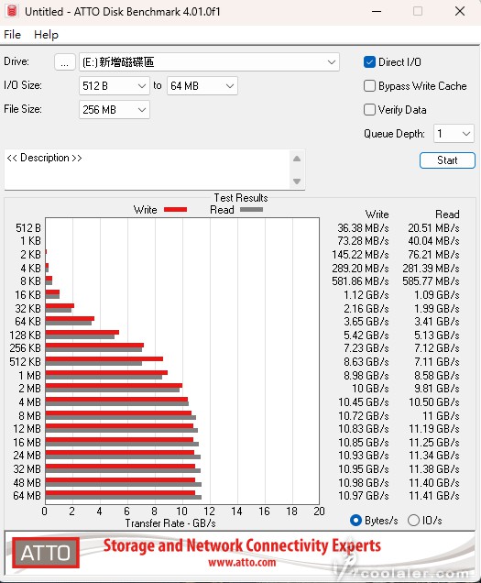The image size is (481, 583).
Task: Click the red Write legend swatch
Action: (175, 210)
